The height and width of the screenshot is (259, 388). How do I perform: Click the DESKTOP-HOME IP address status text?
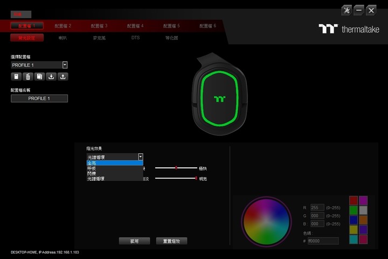coord(45,253)
